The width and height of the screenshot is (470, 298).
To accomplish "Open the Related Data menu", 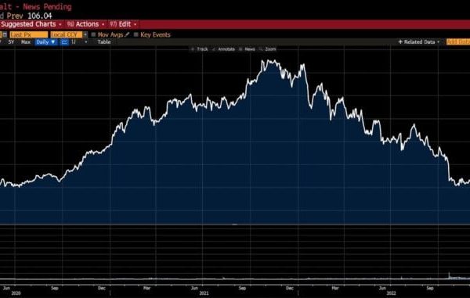I will [x=419, y=42].
